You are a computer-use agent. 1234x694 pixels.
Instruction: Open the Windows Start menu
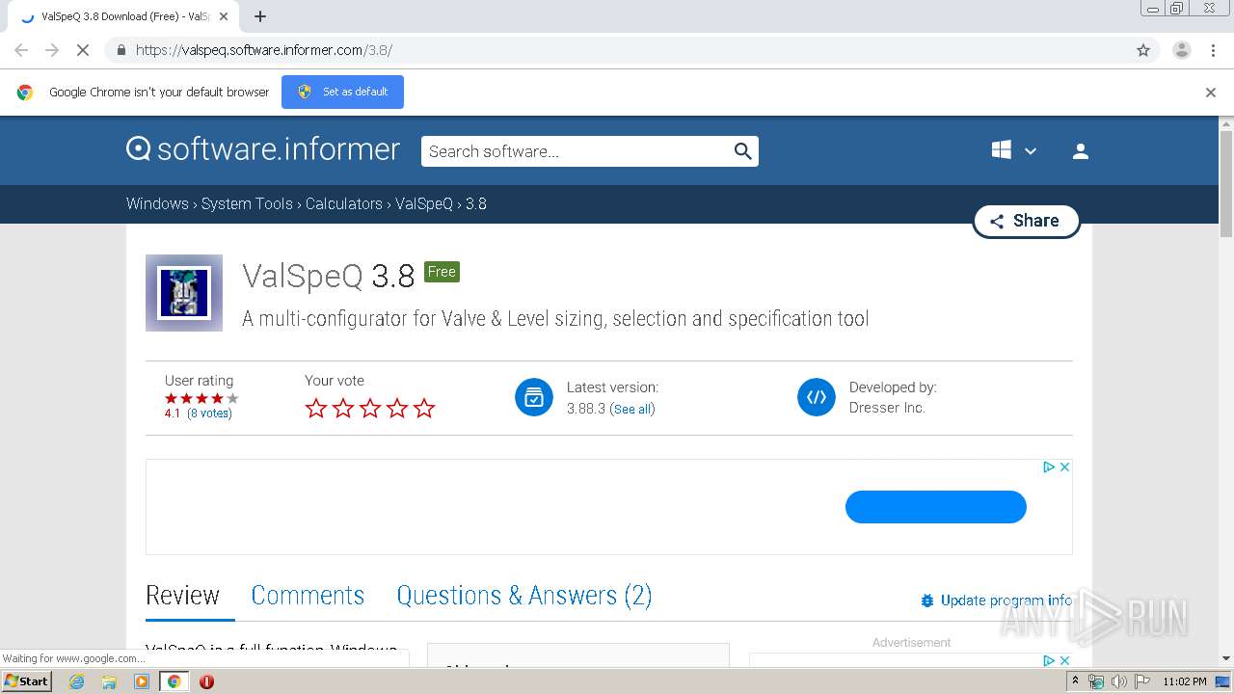(x=27, y=681)
